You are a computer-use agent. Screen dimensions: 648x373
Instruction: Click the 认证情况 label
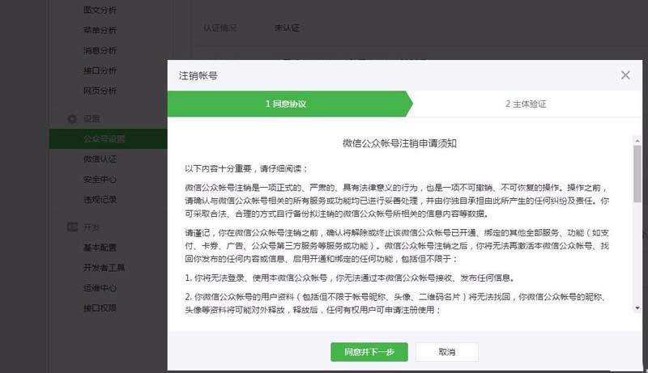coord(220,28)
